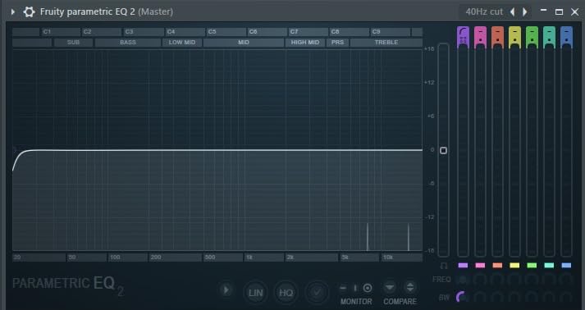
Task: Click the TREBLE frequency range label
Action: pyautogui.click(x=386, y=43)
